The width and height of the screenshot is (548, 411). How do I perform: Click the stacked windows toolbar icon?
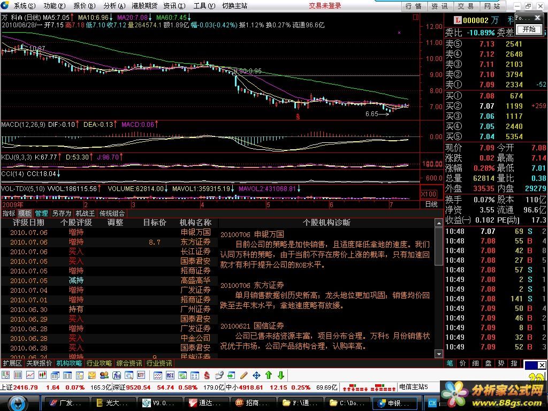[55, 375]
